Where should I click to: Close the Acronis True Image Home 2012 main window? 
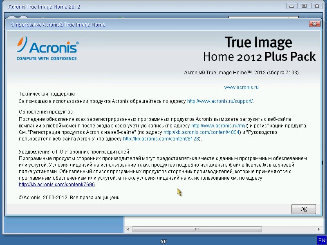[317, 6]
